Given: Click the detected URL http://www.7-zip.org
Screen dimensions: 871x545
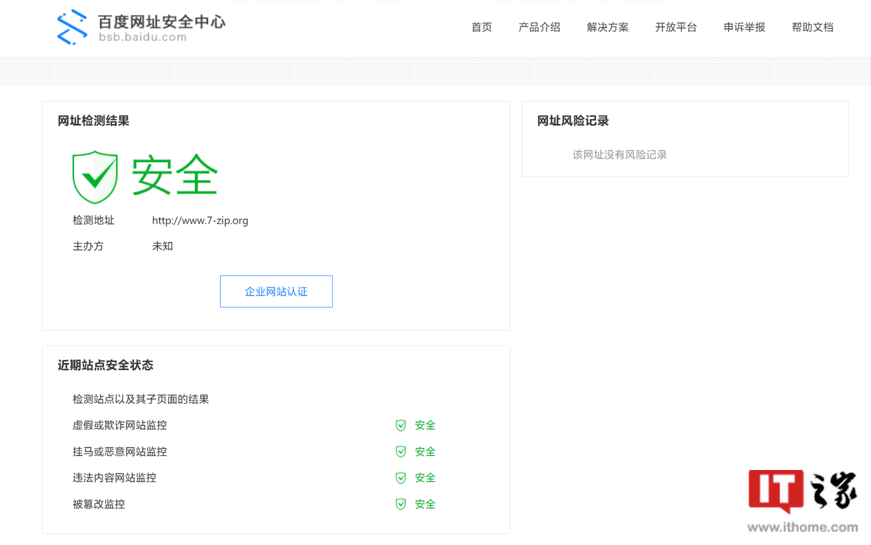Looking at the screenshot, I should [x=200, y=220].
